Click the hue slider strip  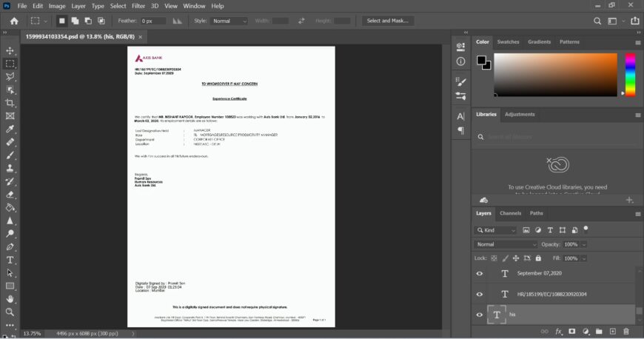pos(630,74)
